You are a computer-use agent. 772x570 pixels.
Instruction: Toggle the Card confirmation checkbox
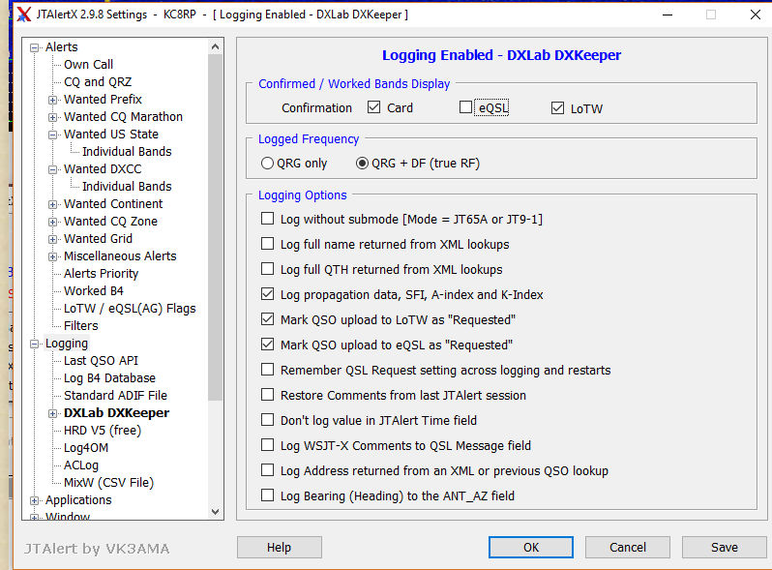point(374,106)
